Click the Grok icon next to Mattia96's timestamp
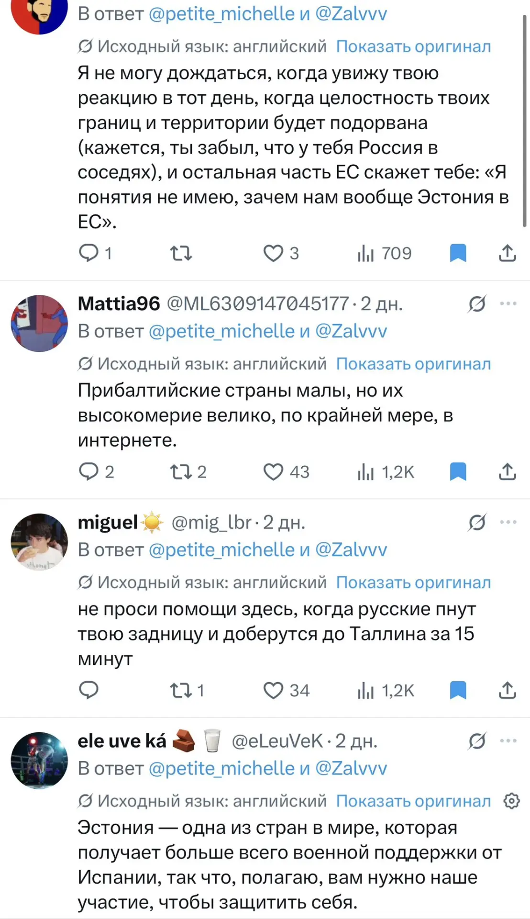 point(477,303)
